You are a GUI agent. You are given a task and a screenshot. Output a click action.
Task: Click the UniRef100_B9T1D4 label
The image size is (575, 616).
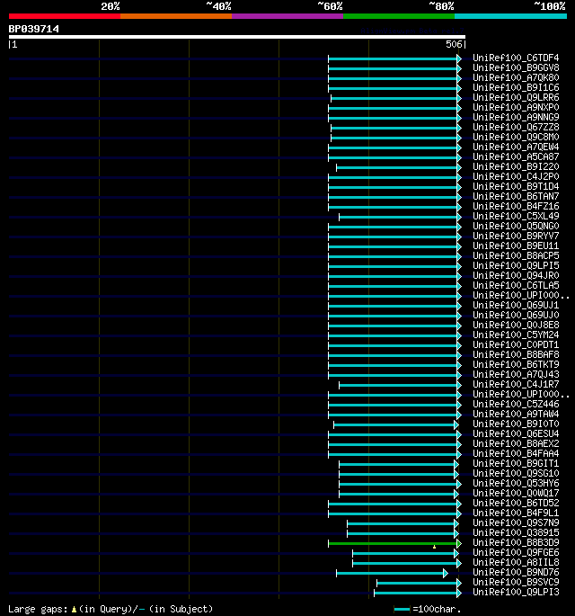point(516,187)
